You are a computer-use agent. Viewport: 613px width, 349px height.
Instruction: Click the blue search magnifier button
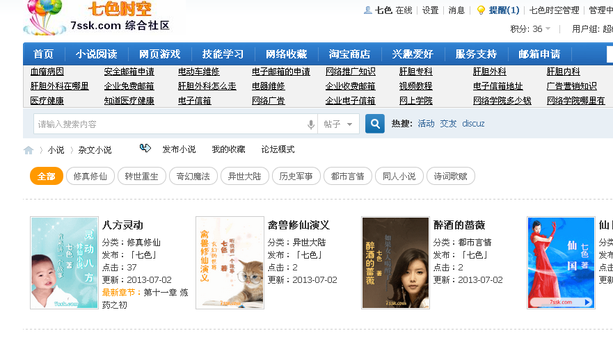[375, 124]
